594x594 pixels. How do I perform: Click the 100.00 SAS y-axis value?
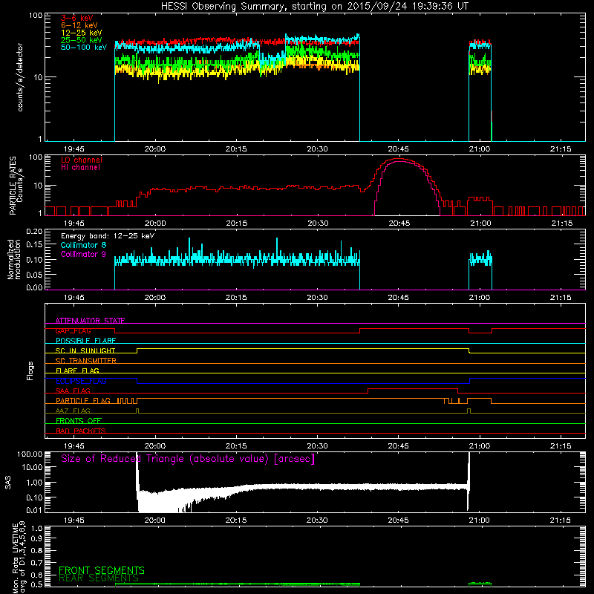click(x=30, y=454)
